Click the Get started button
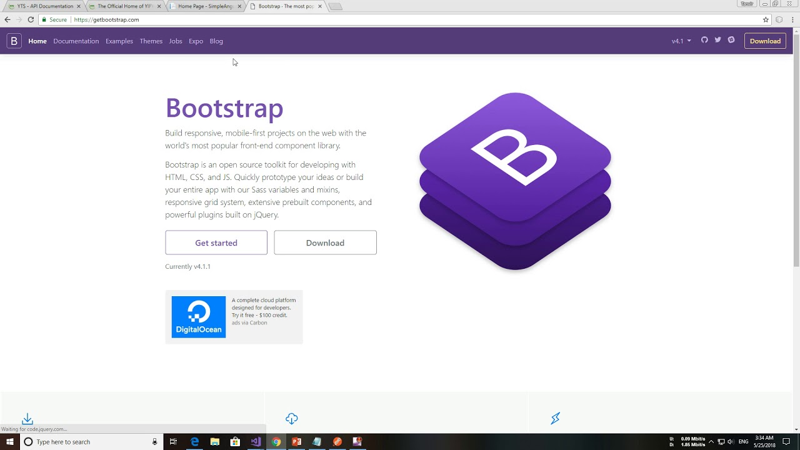Screen dimensions: 800x450 (x=216, y=242)
